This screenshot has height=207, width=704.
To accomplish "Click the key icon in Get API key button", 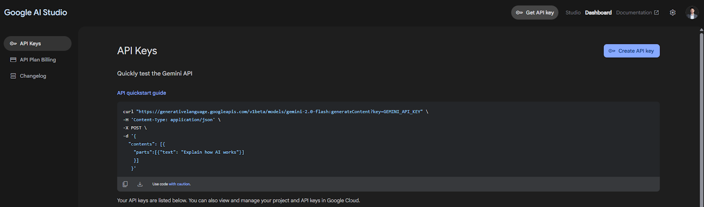I will click(519, 13).
